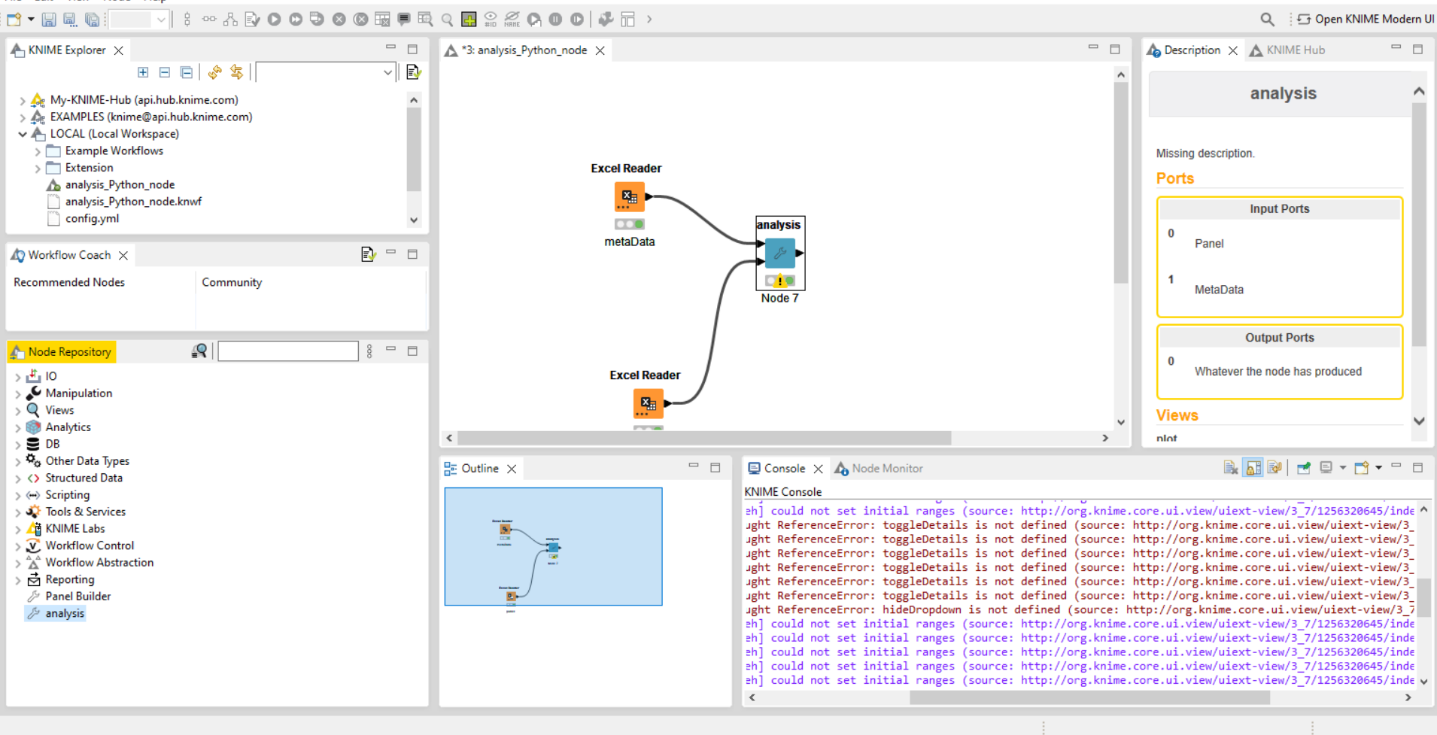Expand the Scripting category in Node Repository
The image size is (1437, 735).
18,494
